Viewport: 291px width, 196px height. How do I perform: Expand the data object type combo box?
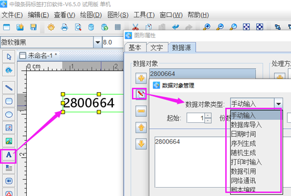coord(278,104)
